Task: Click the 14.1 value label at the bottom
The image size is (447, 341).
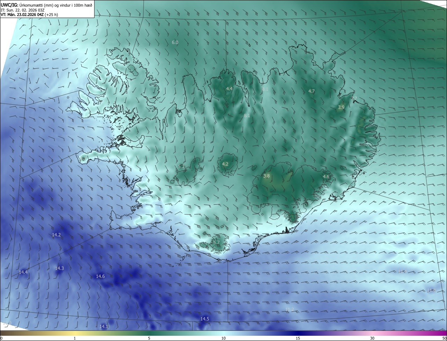Action: (x=104, y=327)
